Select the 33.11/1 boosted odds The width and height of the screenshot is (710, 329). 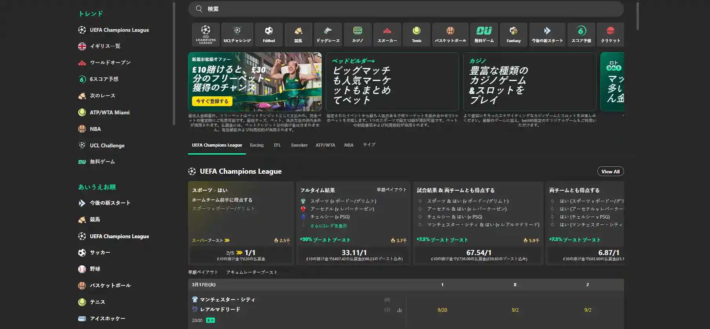tap(354, 255)
